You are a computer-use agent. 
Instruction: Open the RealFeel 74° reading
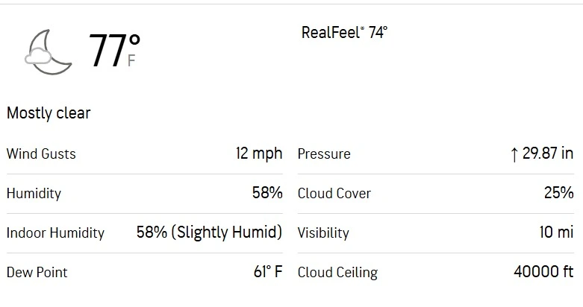coord(344,33)
